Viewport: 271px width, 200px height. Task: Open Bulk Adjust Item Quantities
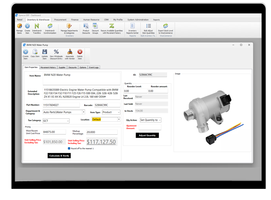(148, 28)
